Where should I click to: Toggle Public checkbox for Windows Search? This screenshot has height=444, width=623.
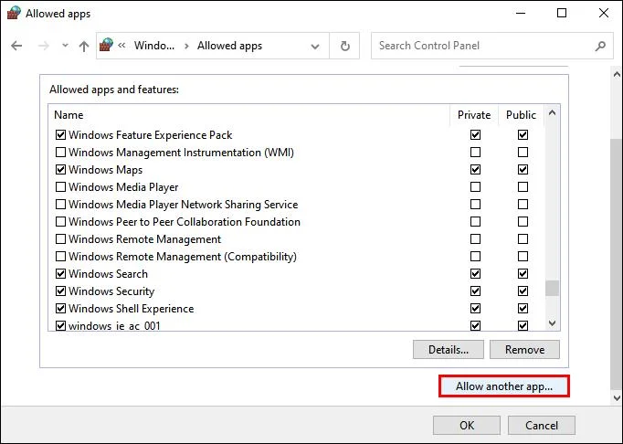point(523,273)
